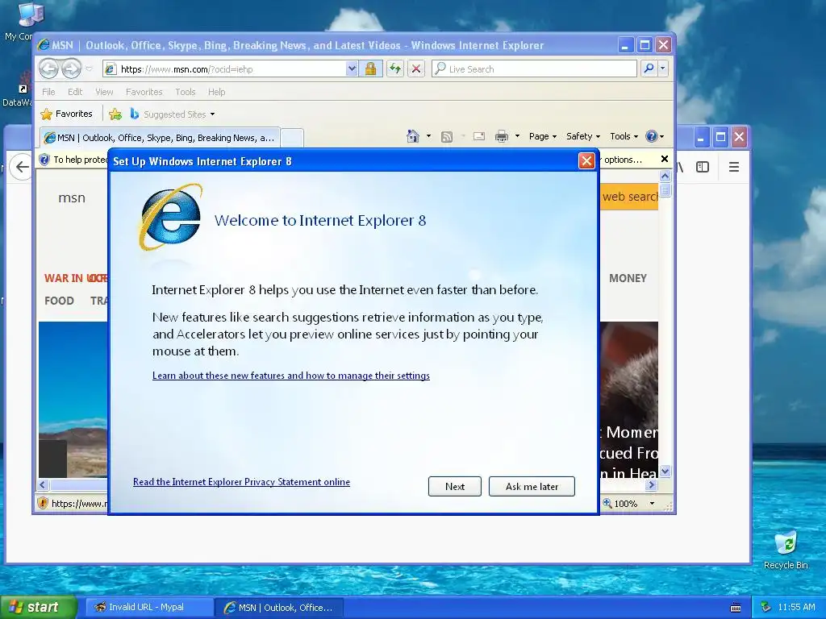Image resolution: width=826 pixels, height=619 pixels.
Task: Open the Safety command bar menu
Action: click(583, 136)
